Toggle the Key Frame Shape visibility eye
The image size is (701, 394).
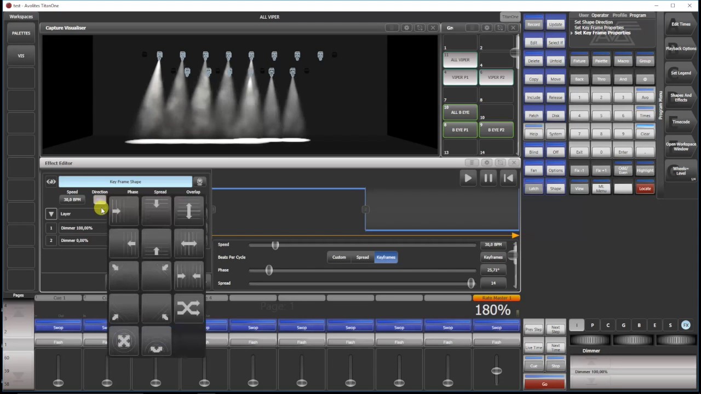pos(51,182)
